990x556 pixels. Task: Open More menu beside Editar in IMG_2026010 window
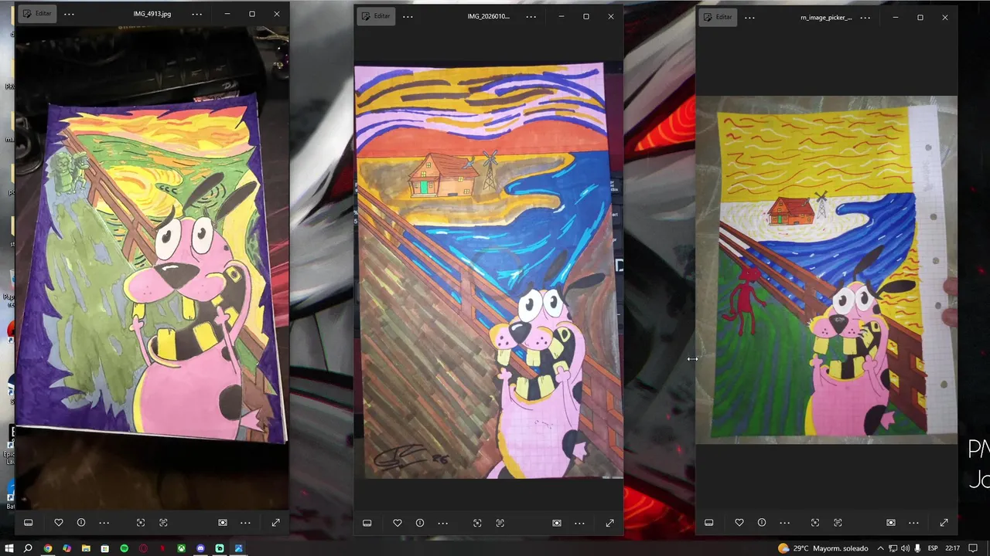408,16
